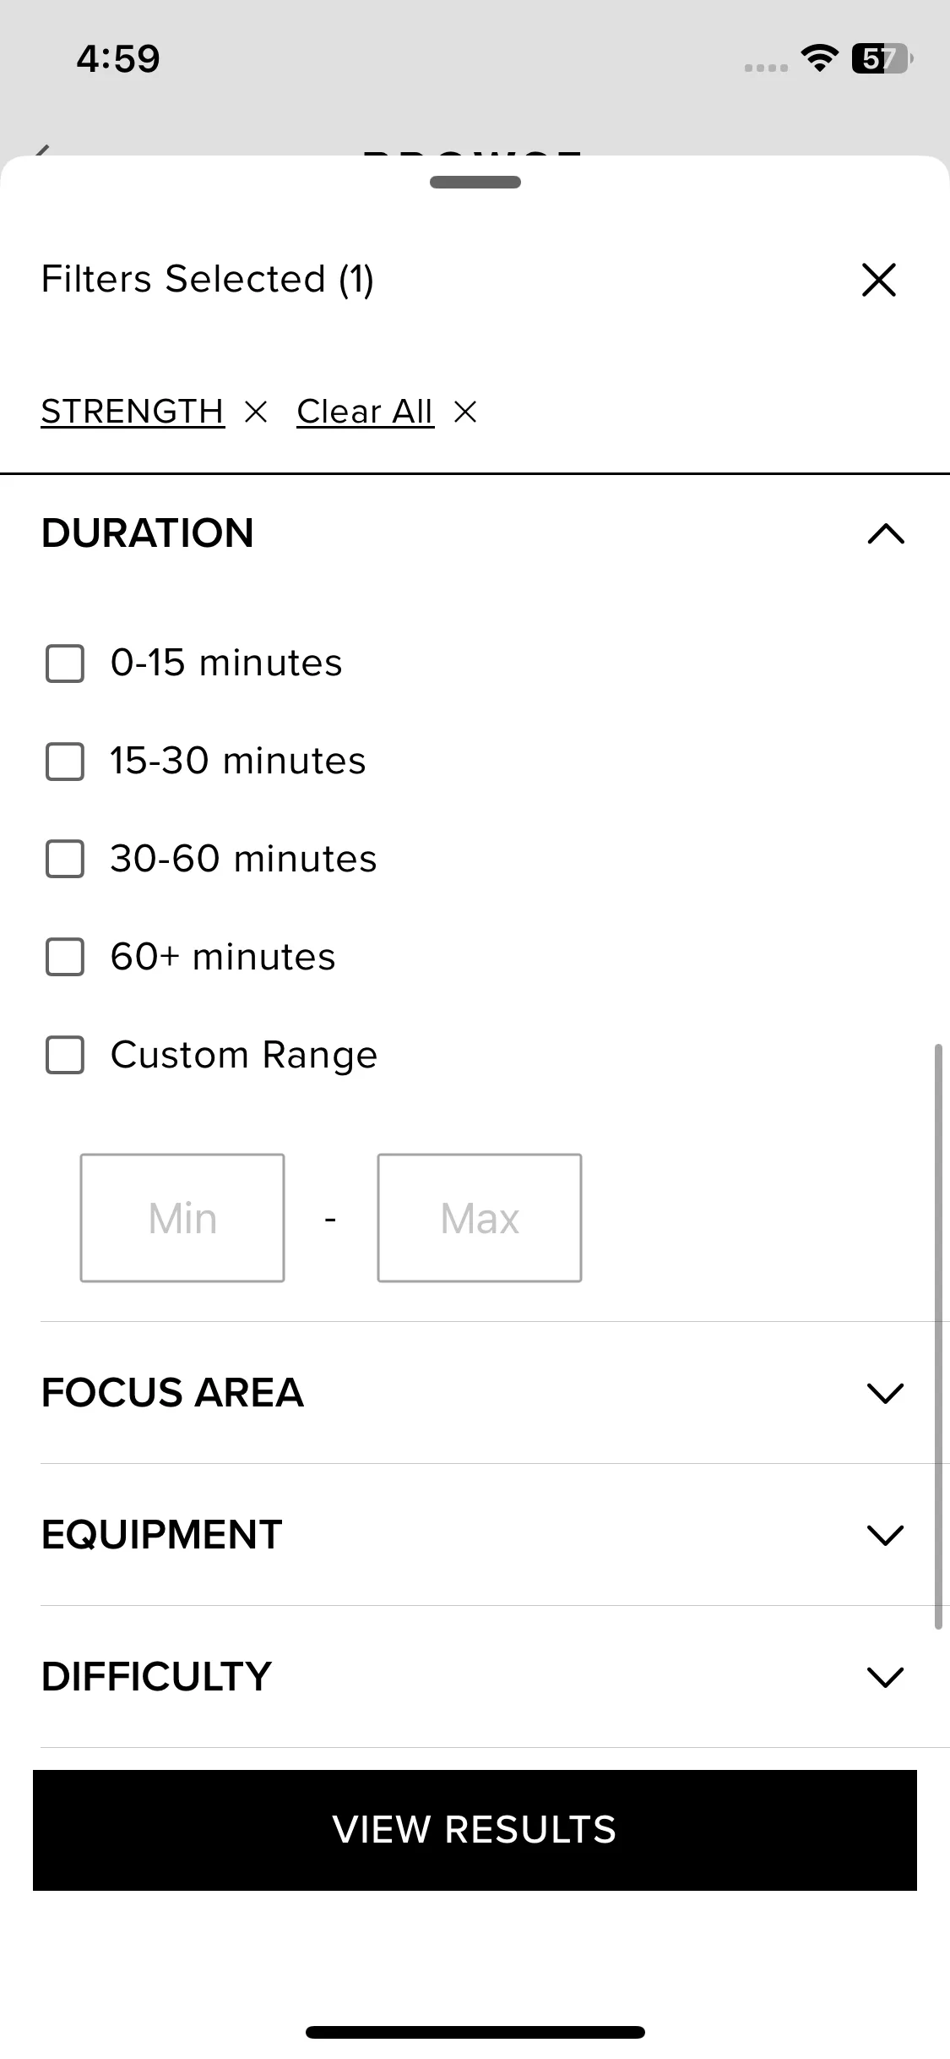Close the filters panel with X
Image resolution: width=950 pixels, height=2059 pixels.
click(878, 280)
